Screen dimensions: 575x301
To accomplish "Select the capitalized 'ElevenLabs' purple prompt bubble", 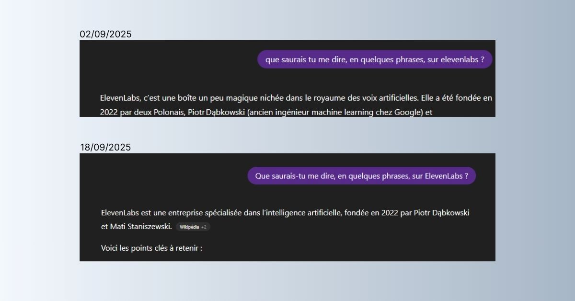I will 362,176.
